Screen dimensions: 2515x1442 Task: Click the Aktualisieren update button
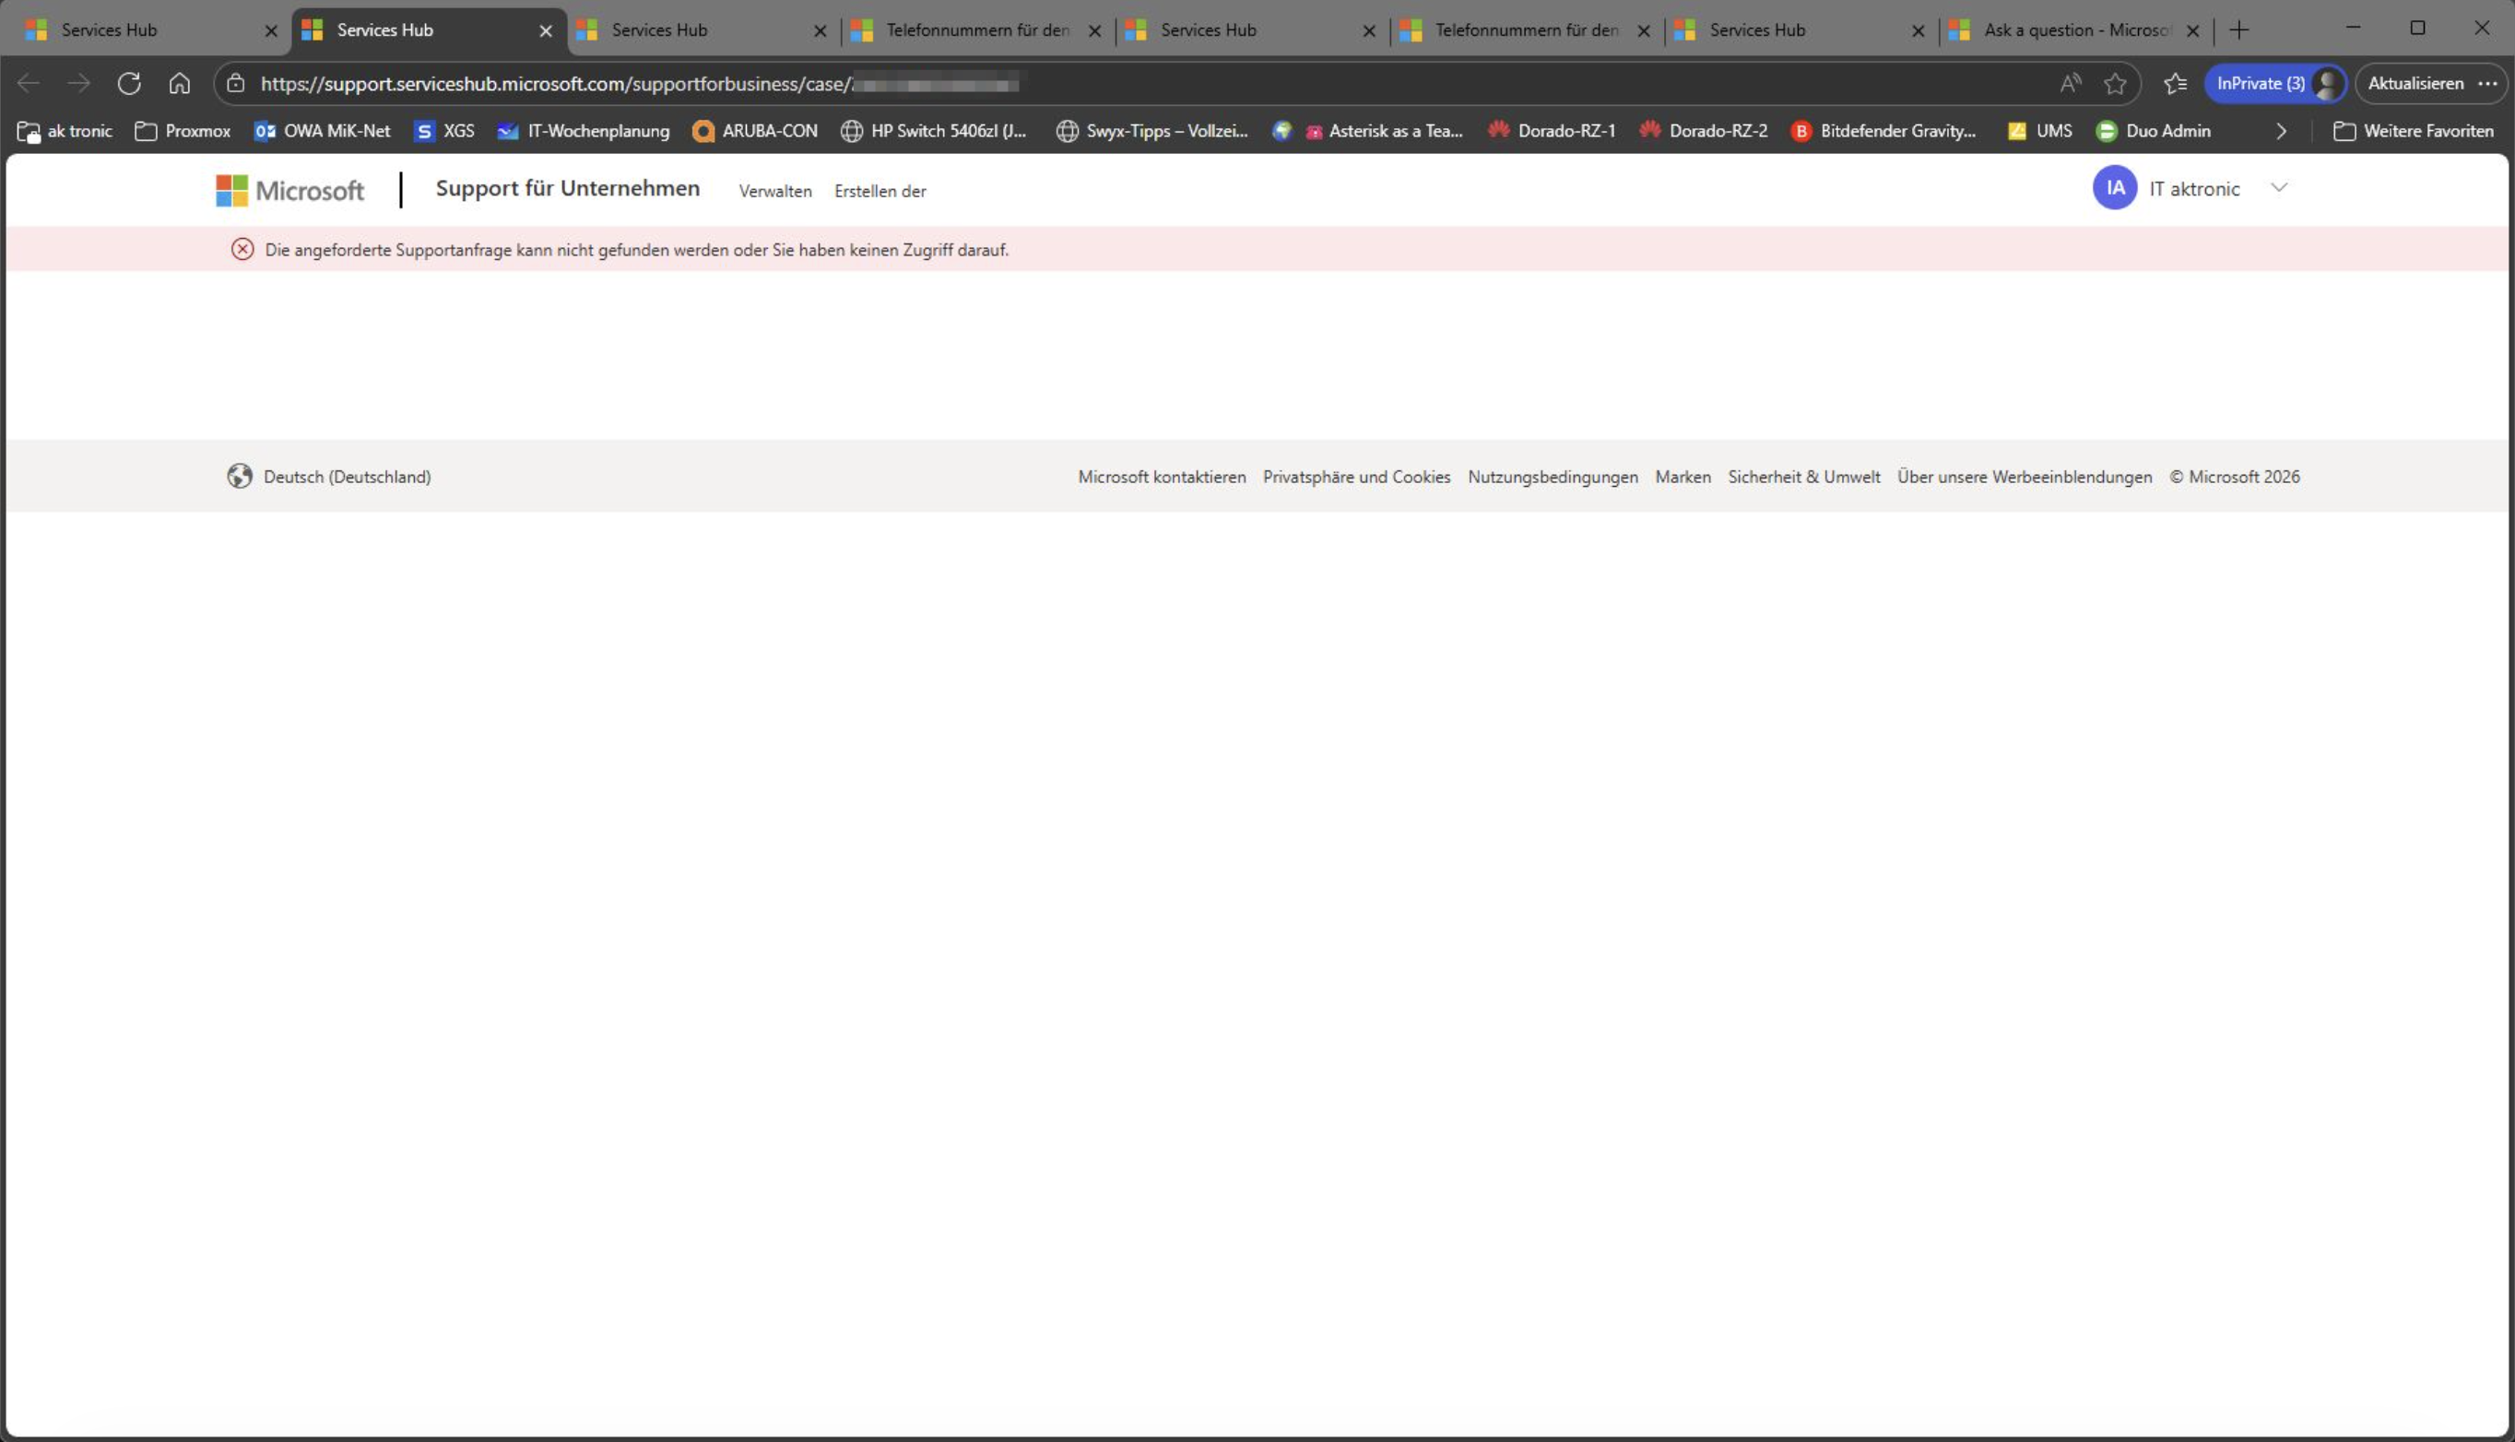2415,83
